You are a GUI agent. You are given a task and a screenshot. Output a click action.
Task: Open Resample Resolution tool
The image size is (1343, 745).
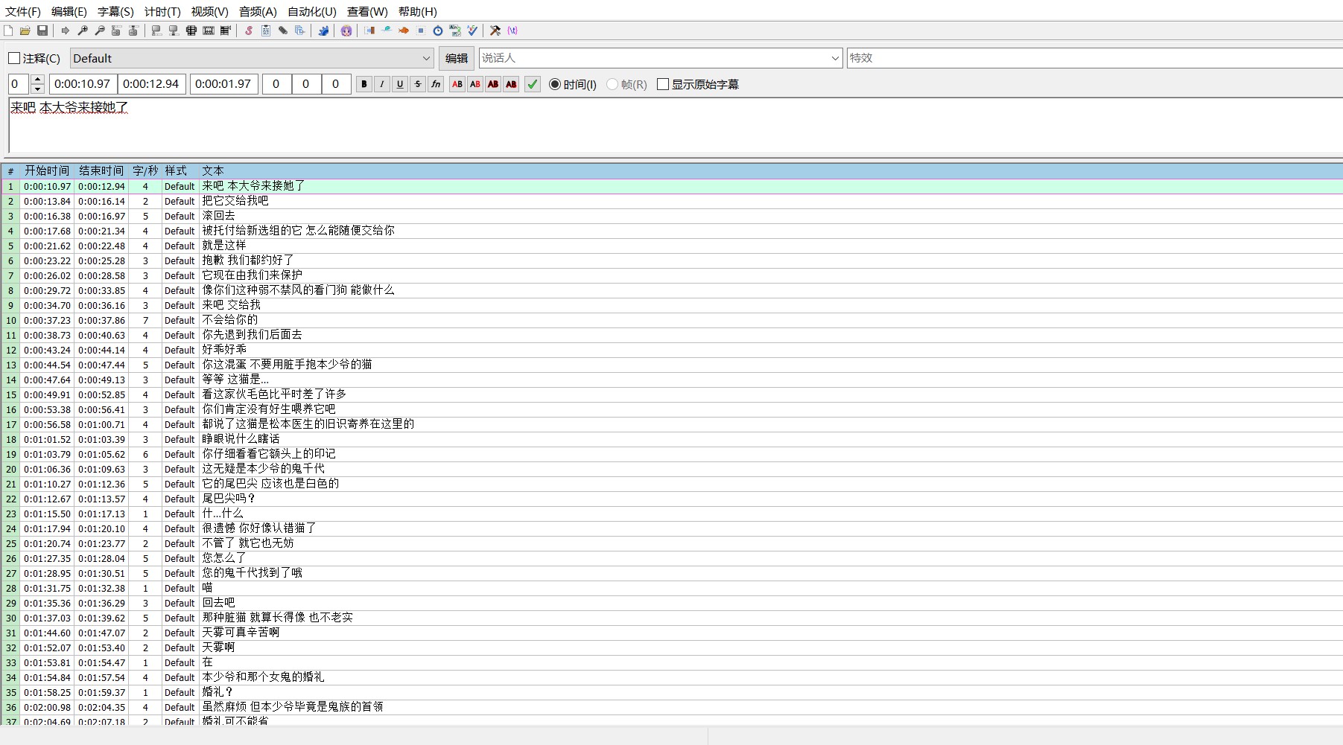click(x=421, y=31)
